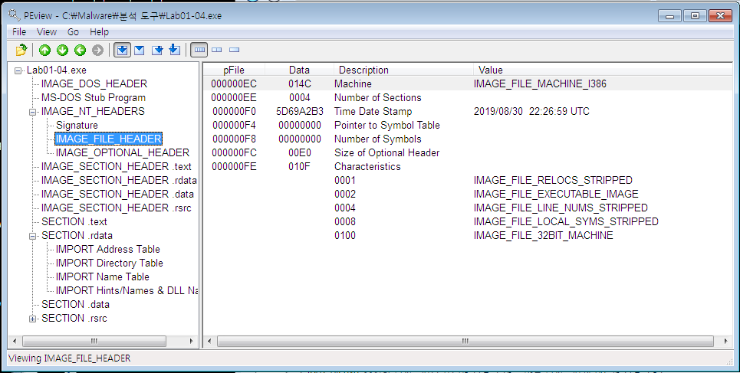Click the green up arrow button
The width and height of the screenshot is (740, 373).
(x=44, y=50)
